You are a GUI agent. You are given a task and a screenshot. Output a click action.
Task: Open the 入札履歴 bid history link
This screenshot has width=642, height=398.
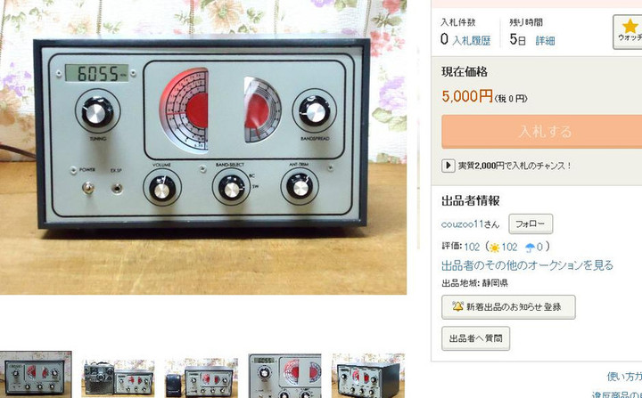click(472, 40)
